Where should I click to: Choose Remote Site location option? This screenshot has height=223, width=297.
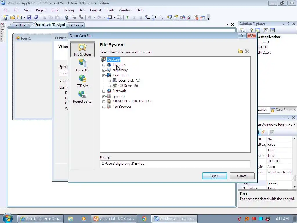(82, 97)
